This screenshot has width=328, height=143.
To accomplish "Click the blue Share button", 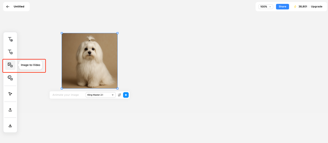I will [282, 7].
